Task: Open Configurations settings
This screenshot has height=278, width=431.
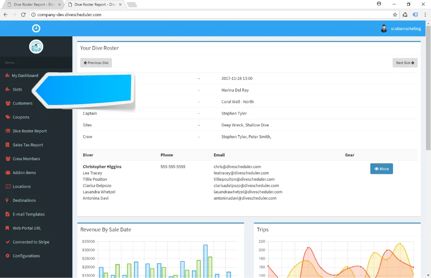Action: (26, 256)
